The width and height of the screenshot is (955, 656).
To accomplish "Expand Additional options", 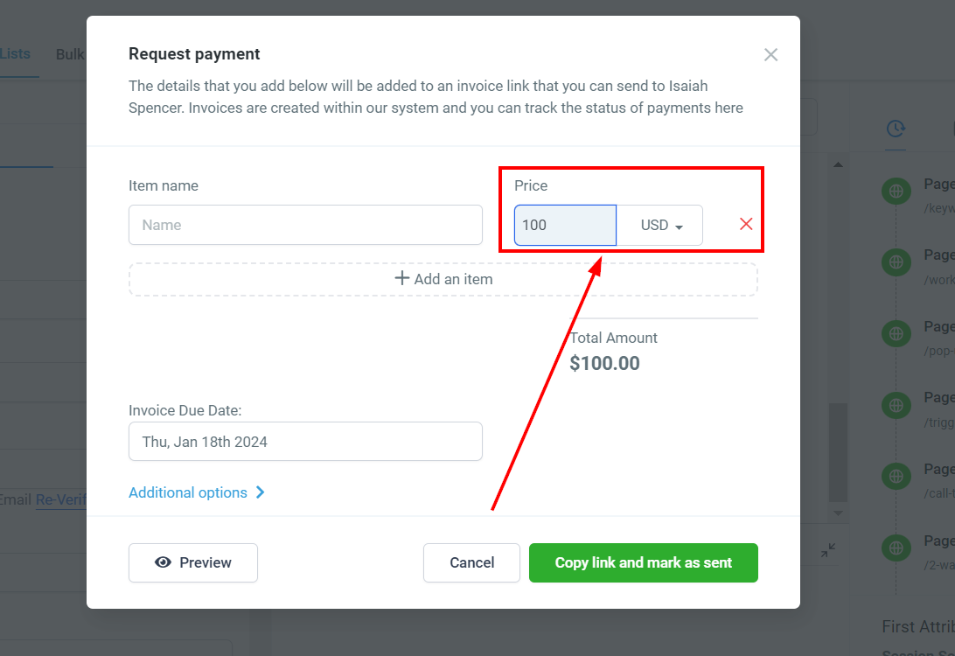I will click(x=196, y=492).
